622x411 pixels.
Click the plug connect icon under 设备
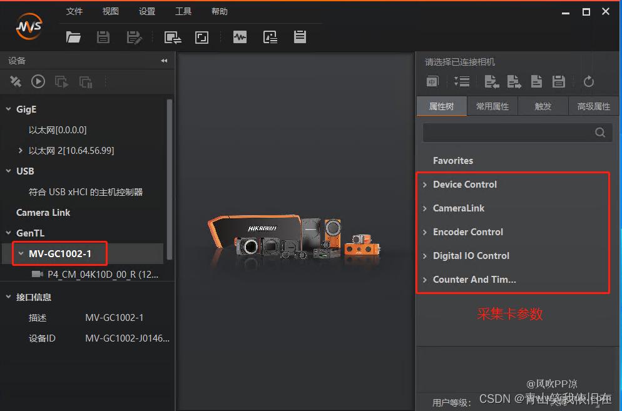coord(16,81)
